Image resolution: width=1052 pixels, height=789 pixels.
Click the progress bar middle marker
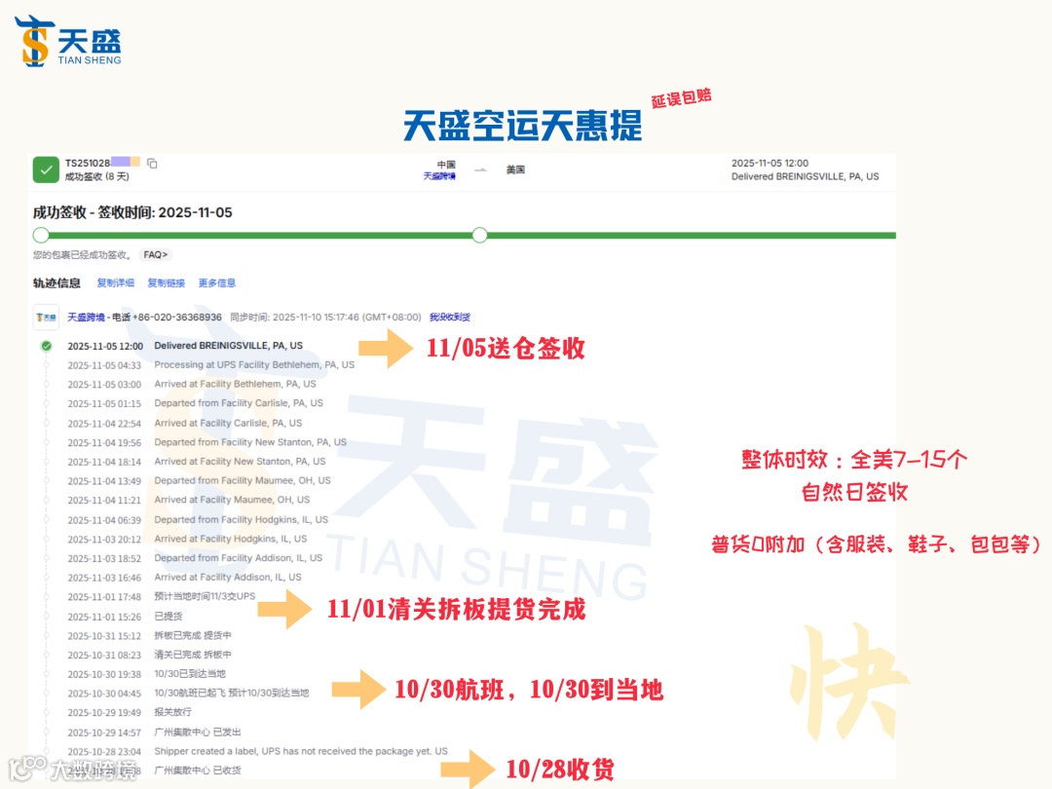(479, 235)
